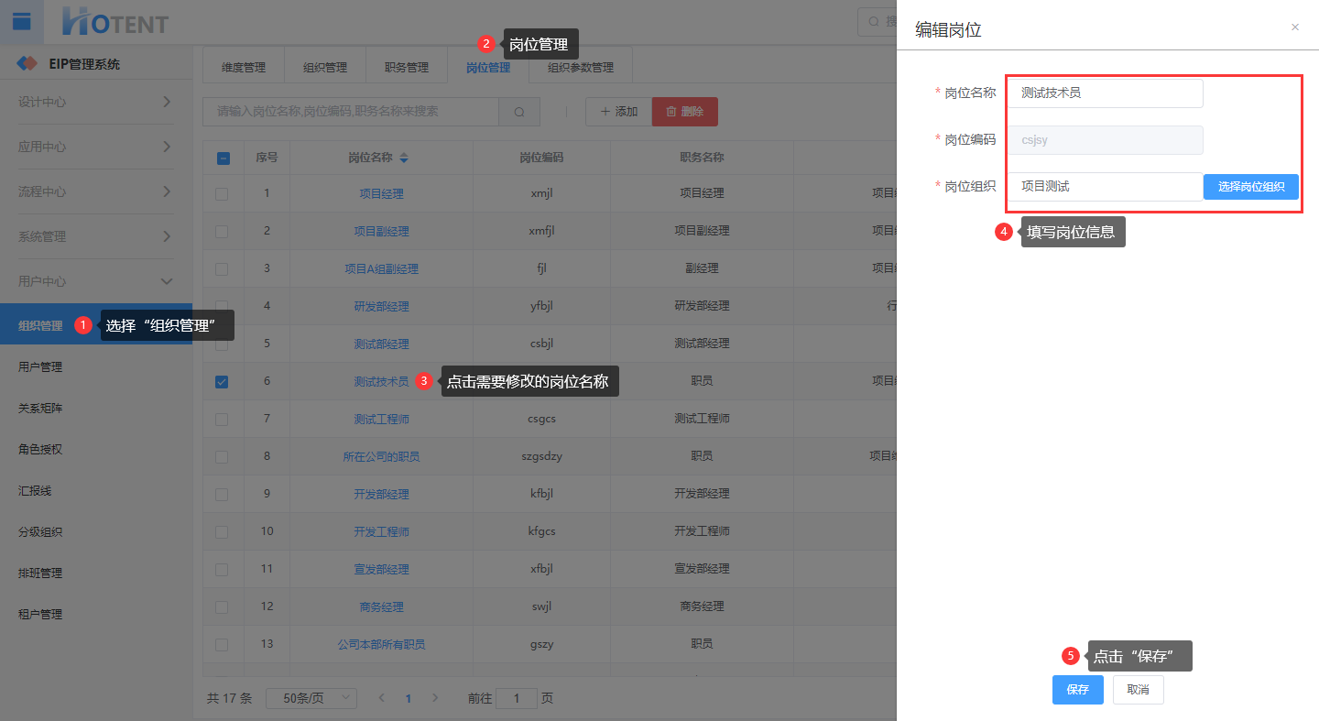Image resolution: width=1319 pixels, height=721 pixels.
Task: Click the 添加 button
Action: pyautogui.click(x=618, y=112)
